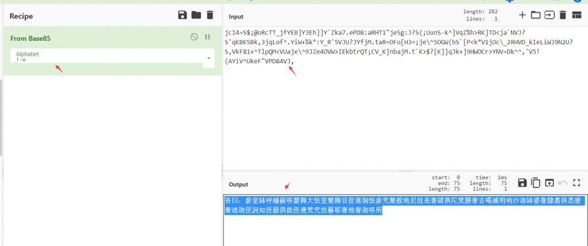This screenshot has width=588, height=246.
Task: Click the Input panel heading
Action: click(236, 17)
